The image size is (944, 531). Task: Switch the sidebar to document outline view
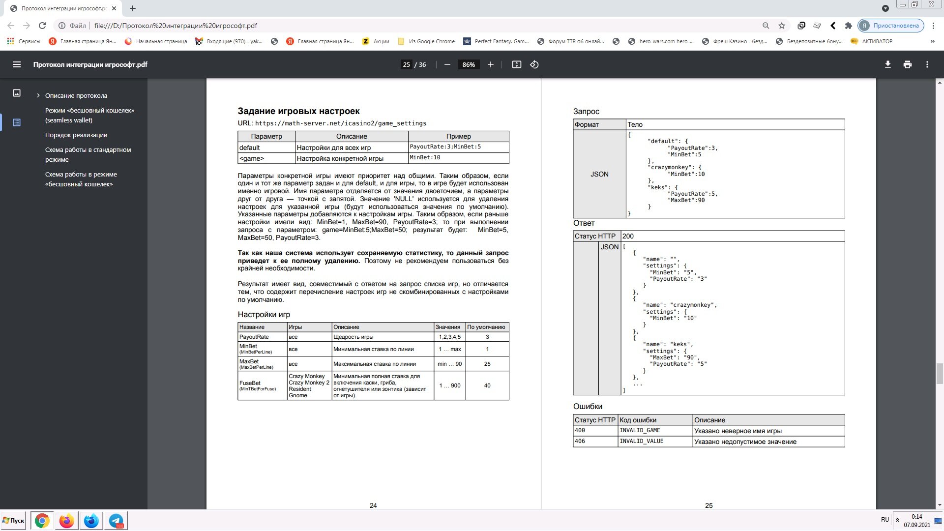point(17,122)
